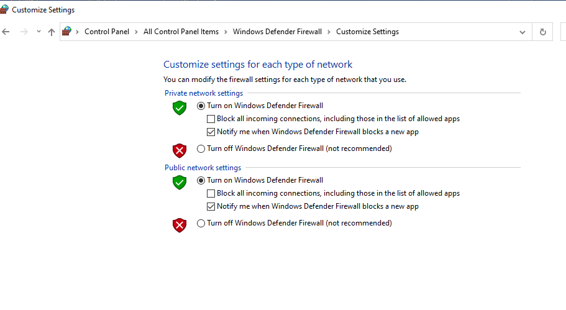Select Turn off firewall for Public network
This screenshot has height=310, width=566.
(x=201, y=223)
